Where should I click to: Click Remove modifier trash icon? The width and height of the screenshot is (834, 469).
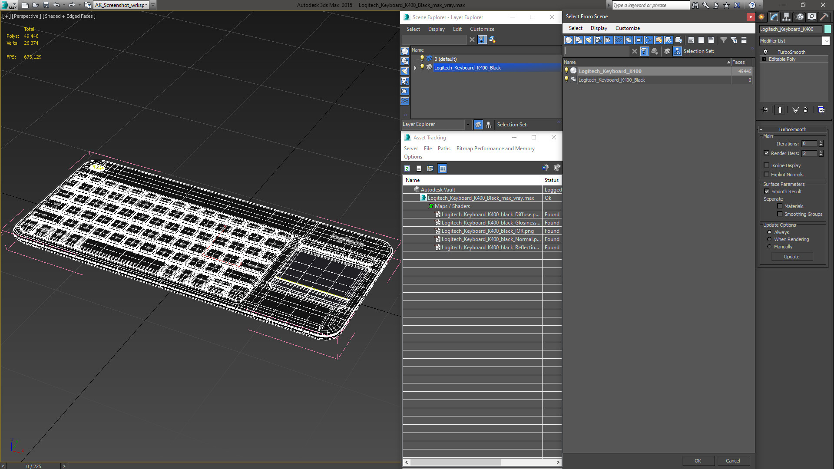pyautogui.click(x=805, y=110)
